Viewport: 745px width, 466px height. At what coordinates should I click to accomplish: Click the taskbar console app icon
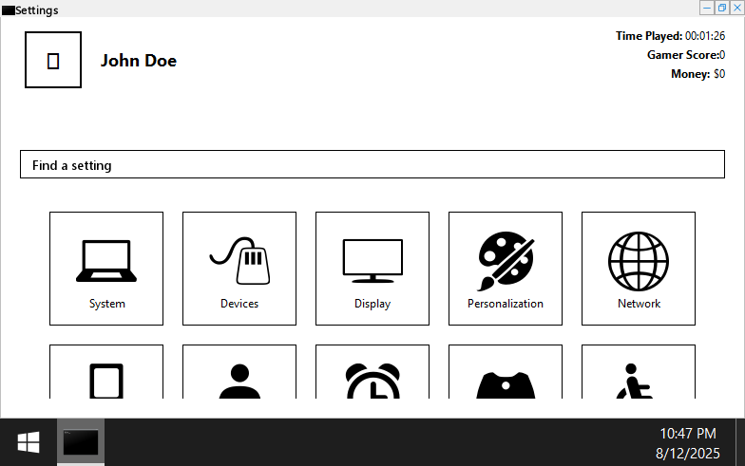pyautogui.click(x=81, y=442)
